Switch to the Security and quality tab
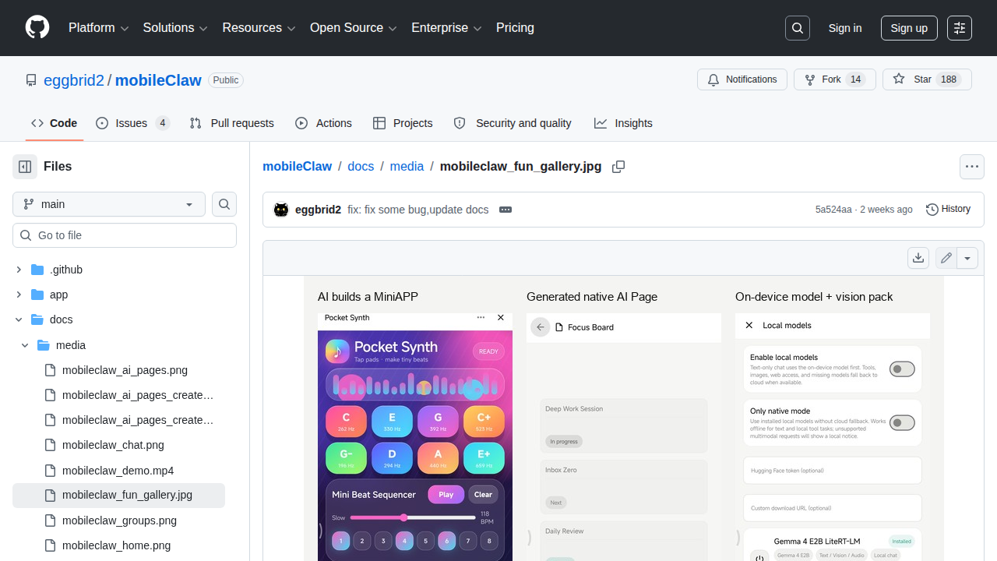The width and height of the screenshot is (997, 561). click(x=513, y=123)
